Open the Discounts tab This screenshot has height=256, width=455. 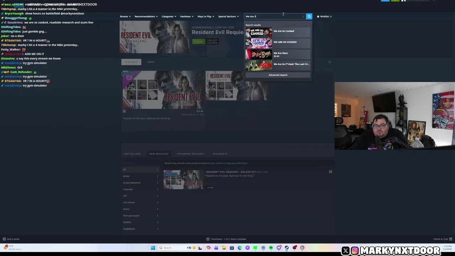coord(220,154)
